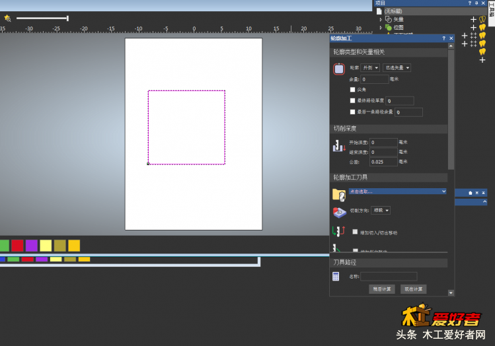Image resolution: width=495 pixels, height=346 pixels.
Task: Click the star zoom icon above the ruler
Action: click(7, 18)
